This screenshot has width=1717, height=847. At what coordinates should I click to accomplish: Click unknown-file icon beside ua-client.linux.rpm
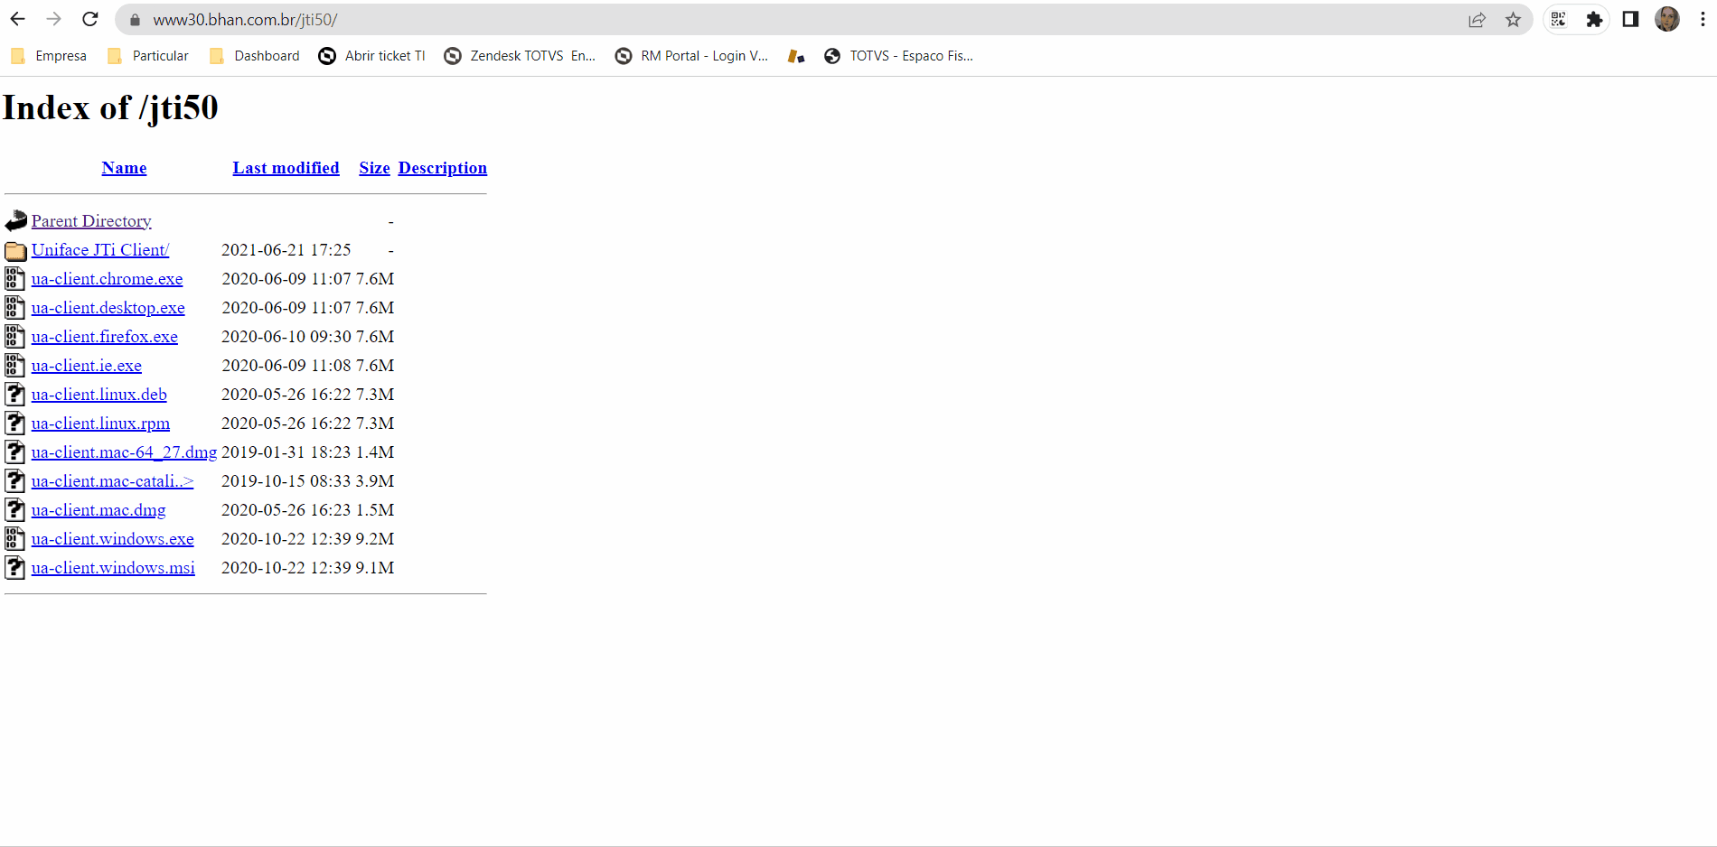[x=15, y=423]
